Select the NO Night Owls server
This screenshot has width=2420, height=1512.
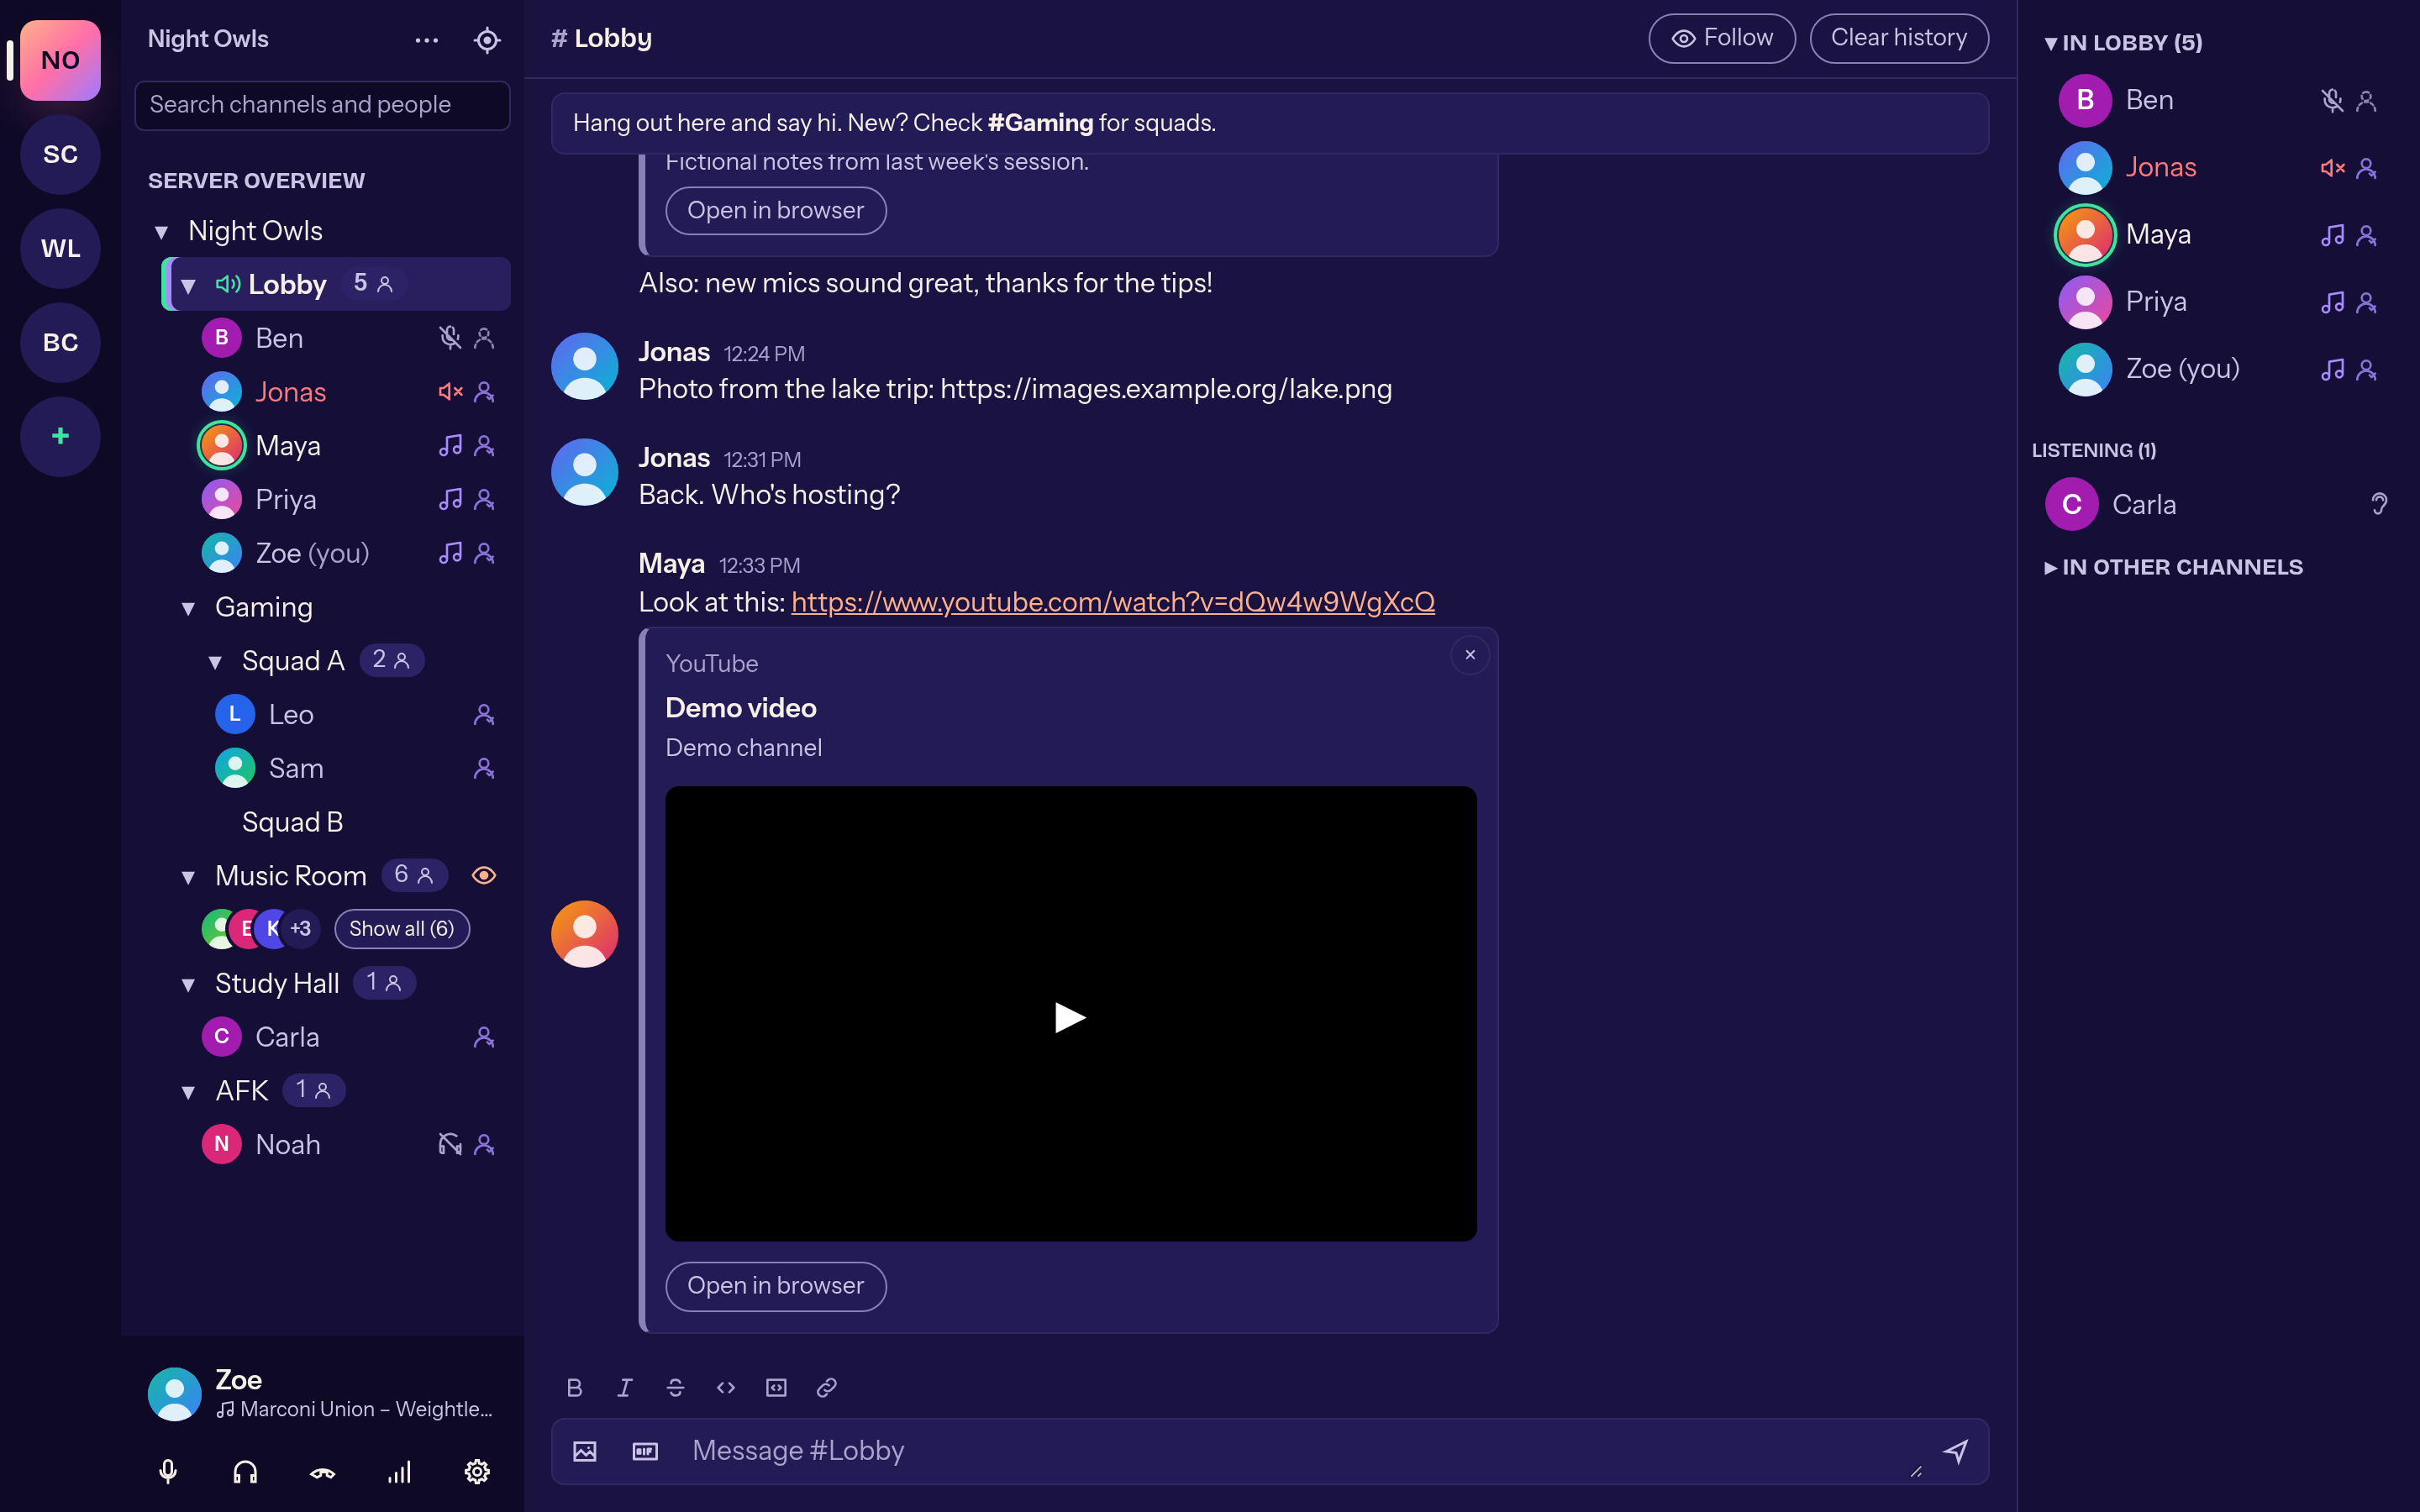[x=60, y=60]
